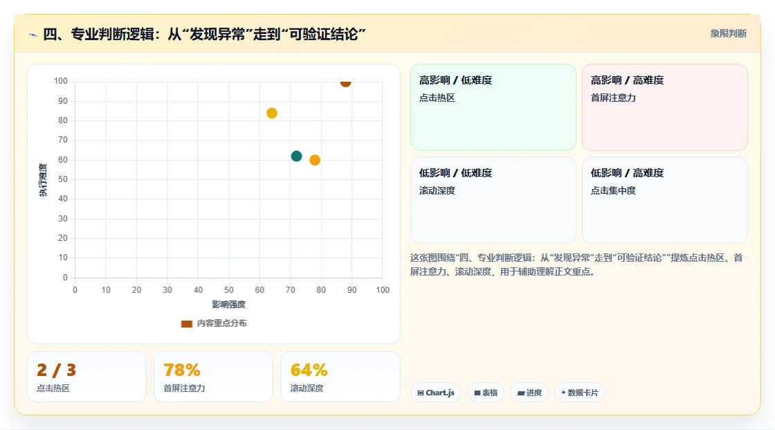Click 点击集中度 text in quadrant card

613,190
